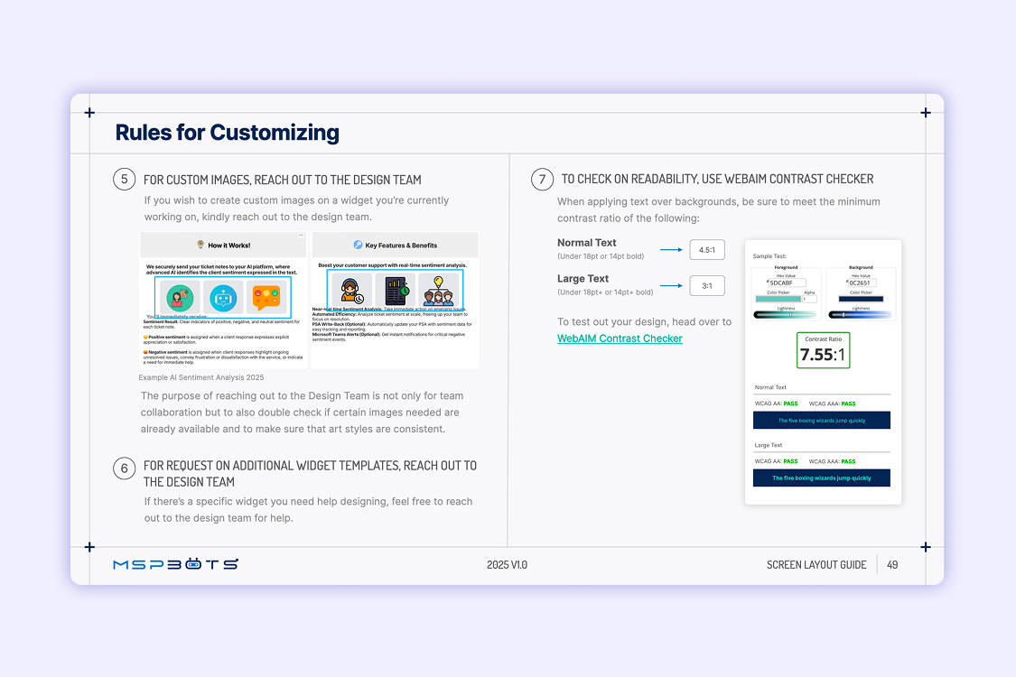Click the PSA Write-Back (Optional) line
Image resolution: width=1016 pixels, height=677 pixels.
tap(392, 327)
